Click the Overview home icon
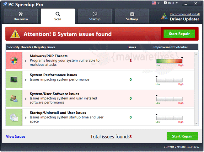Viewport: 204px width, 152px height. click(21, 14)
